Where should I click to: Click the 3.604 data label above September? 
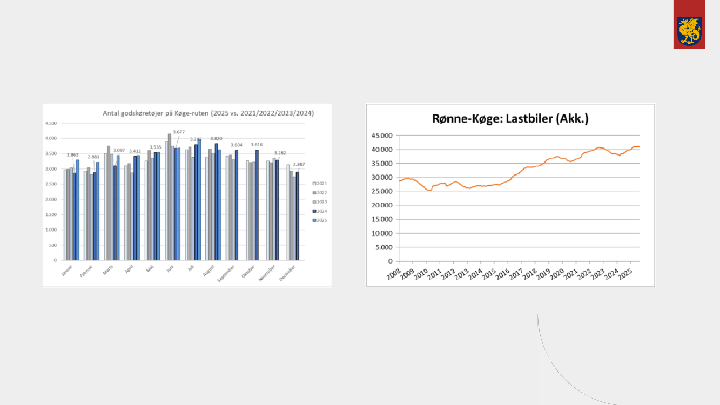pos(237,145)
